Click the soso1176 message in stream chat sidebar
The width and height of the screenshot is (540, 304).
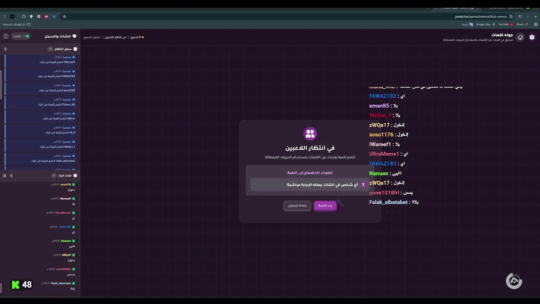(40, 187)
